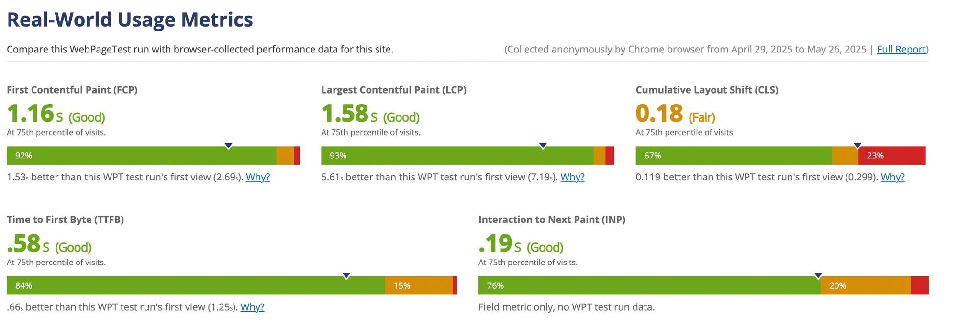Click the LCP 'Why?' link
This screenshot has width=957, height=336.
click(572, 177)
